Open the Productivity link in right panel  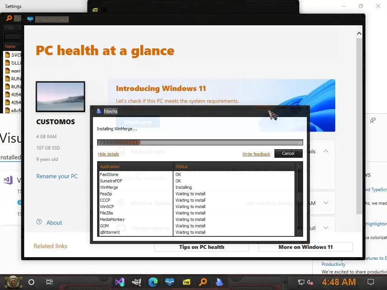(x=333, y=264)
